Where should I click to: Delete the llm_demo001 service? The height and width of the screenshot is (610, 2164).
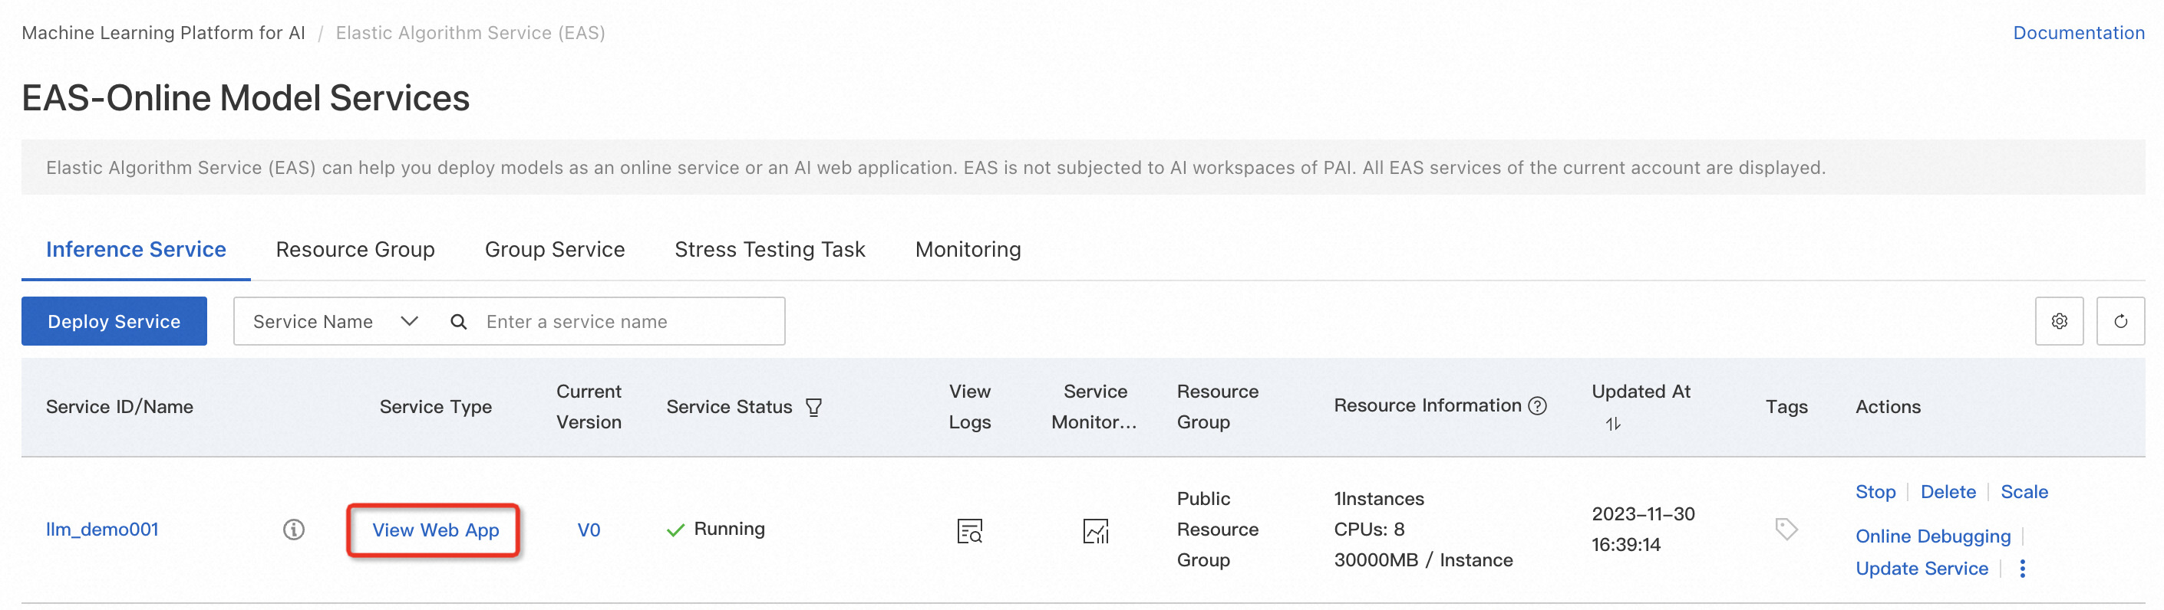click(1948, 492)
